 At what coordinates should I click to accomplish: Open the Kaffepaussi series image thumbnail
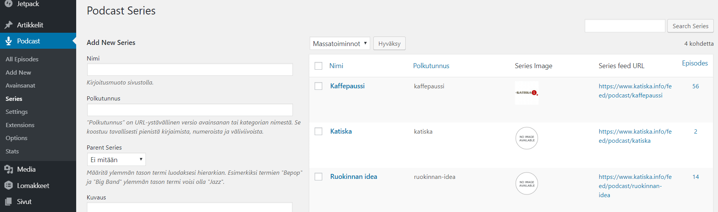coord(526,93)
